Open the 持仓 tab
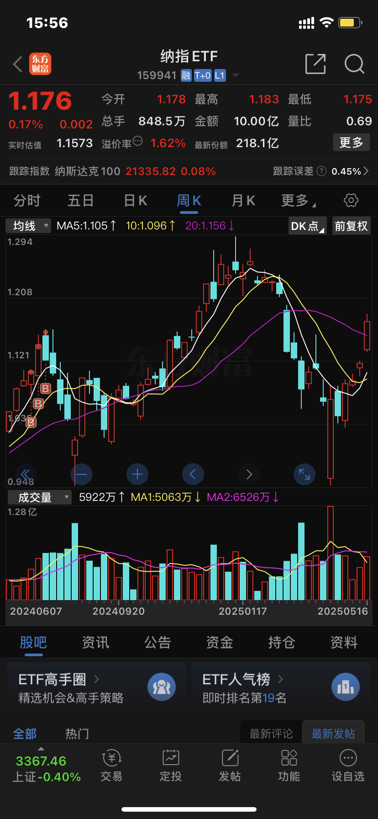Screen dimensions: 378x819 282,643
